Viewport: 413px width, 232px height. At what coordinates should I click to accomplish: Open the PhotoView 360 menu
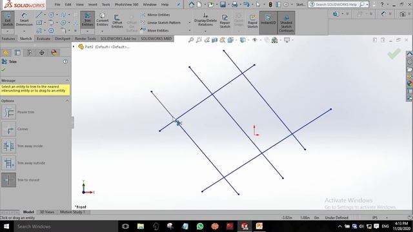tap(126, 5)
